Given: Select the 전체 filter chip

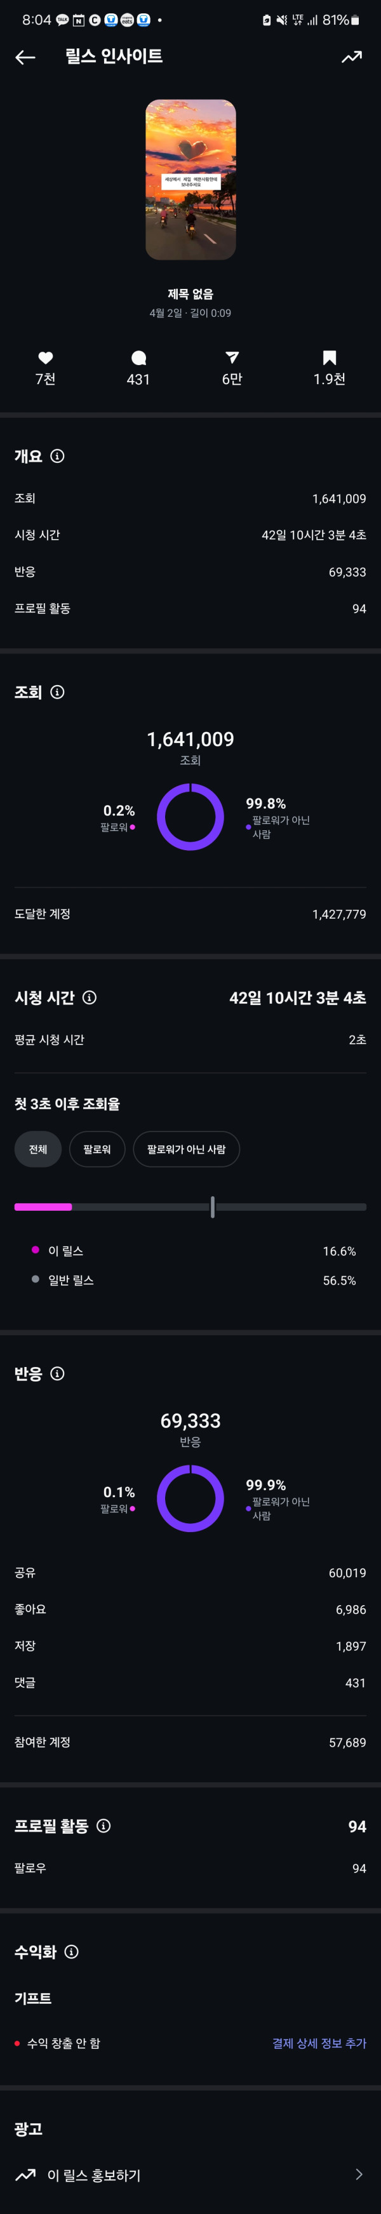Looking at the screenshot, I should [x=38, y=1149].
